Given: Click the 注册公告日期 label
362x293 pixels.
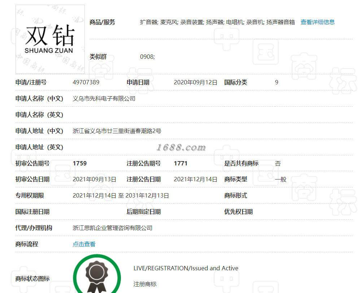Looking at the screenshot, I should tap(144, 179).
